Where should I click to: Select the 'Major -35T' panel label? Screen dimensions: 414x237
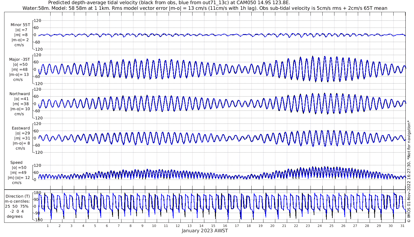20,59
